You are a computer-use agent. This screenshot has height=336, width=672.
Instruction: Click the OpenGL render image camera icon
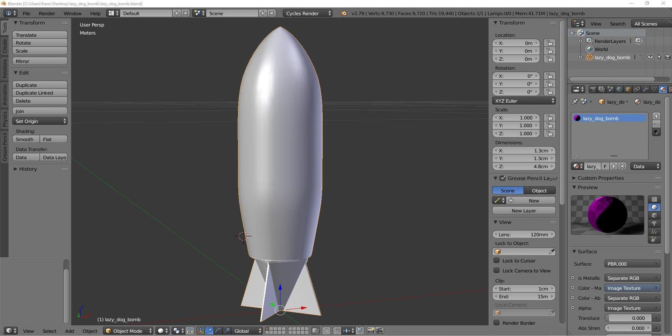[x=371, y=331]
